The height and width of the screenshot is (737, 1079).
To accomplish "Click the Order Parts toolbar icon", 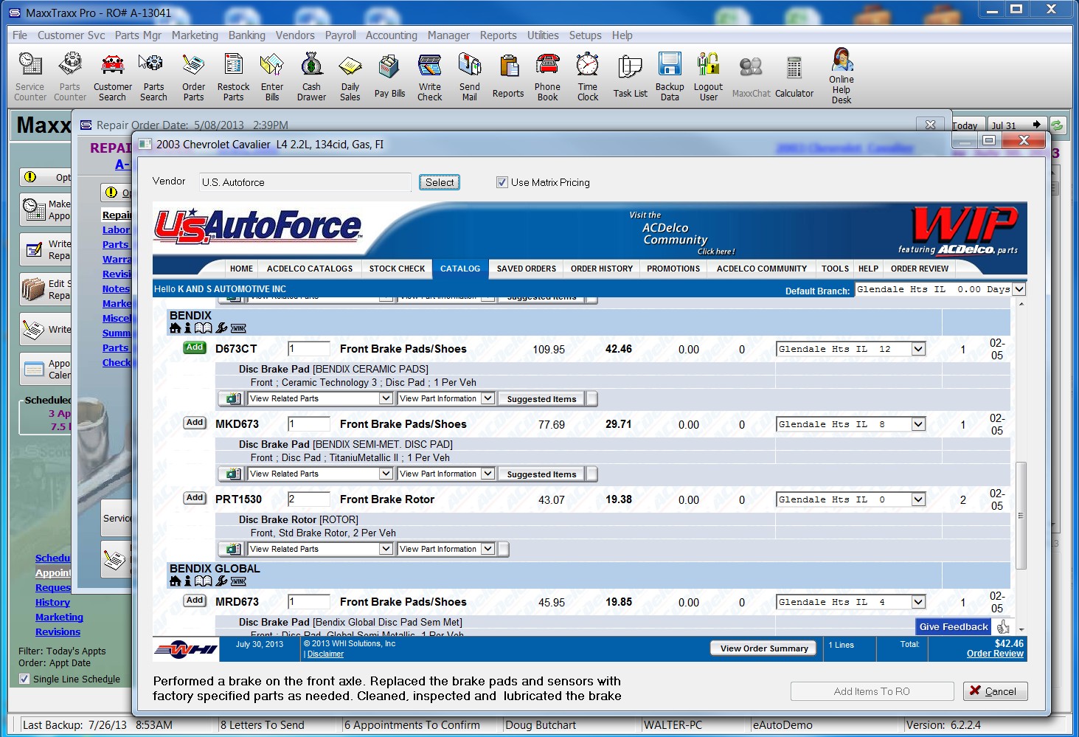I will (x=193, y=77).
